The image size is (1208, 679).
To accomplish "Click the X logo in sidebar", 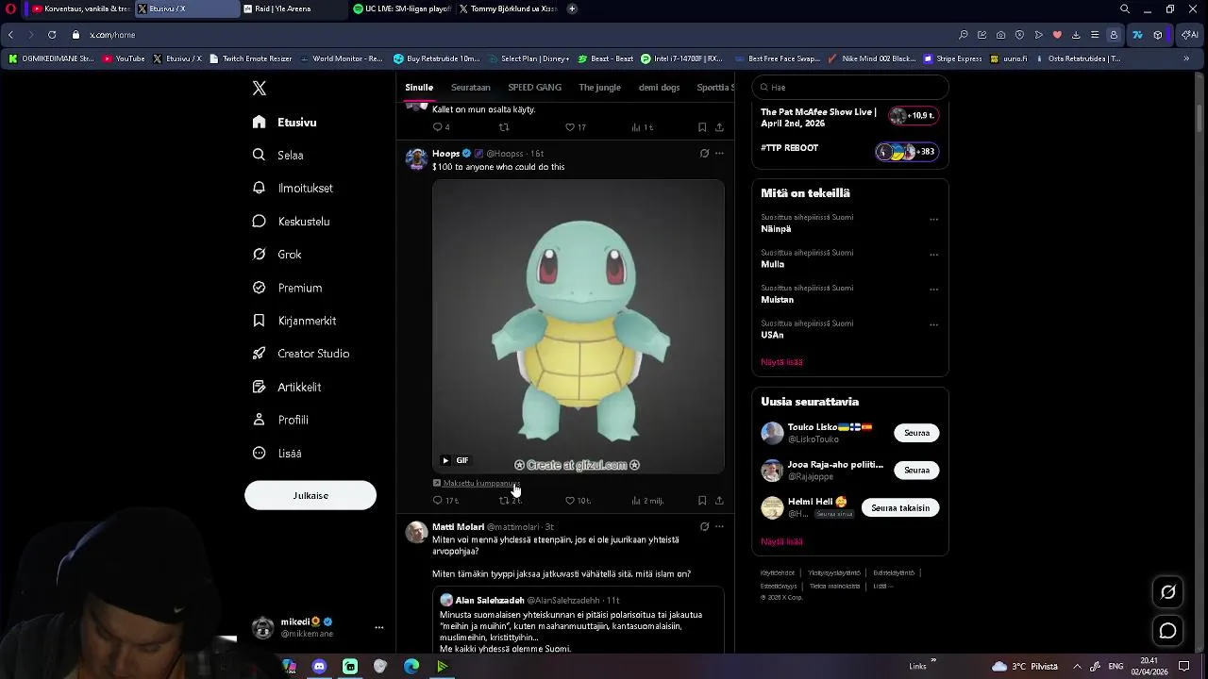I will (x=260, y=89).
